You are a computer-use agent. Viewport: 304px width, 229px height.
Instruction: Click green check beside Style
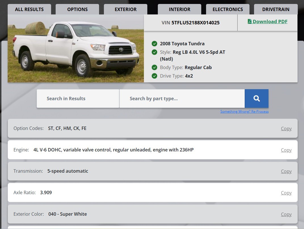154,52
